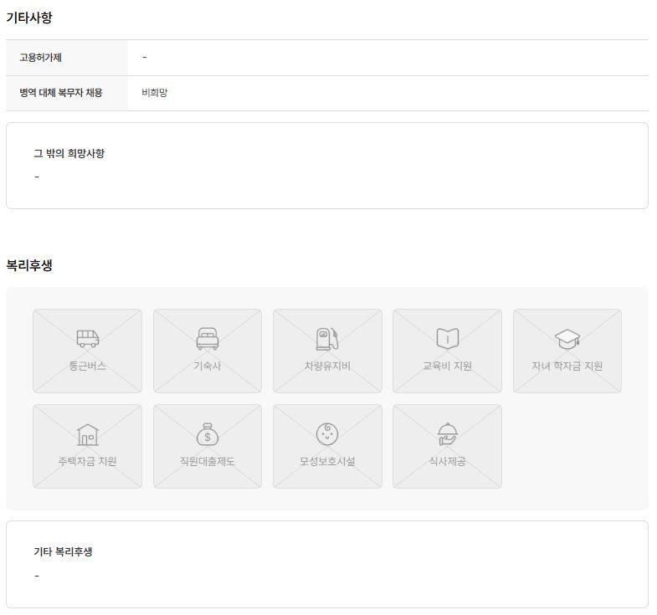Click the 병역 대체 복무자 채용 label
This screenshot has width=657, height=615.
[61, 93]
